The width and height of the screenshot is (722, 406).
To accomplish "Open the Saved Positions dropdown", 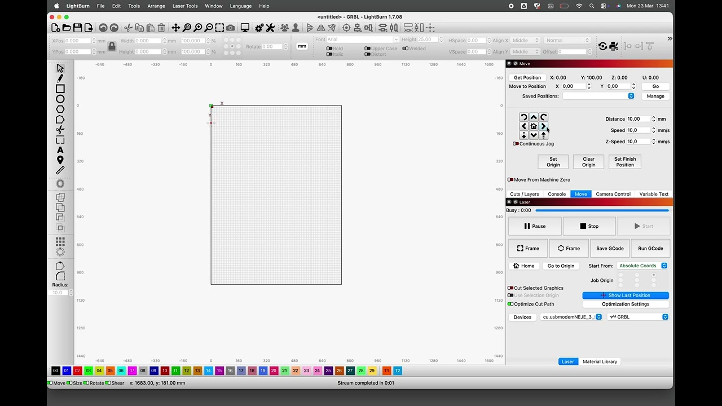I will point(598,96).
